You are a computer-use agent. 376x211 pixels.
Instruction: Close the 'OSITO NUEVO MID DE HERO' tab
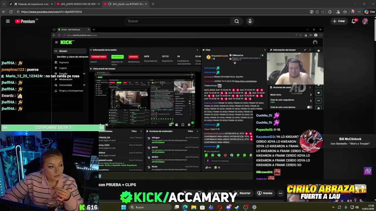(x=99, y=4)
